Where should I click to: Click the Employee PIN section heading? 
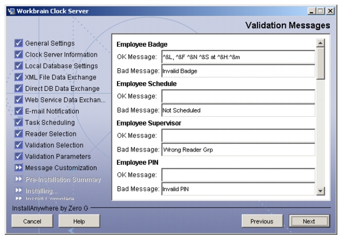(137, 163)
